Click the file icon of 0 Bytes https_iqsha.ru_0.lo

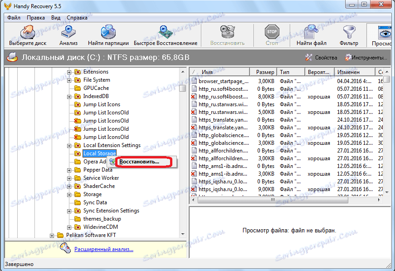click(x=194, y=182)
